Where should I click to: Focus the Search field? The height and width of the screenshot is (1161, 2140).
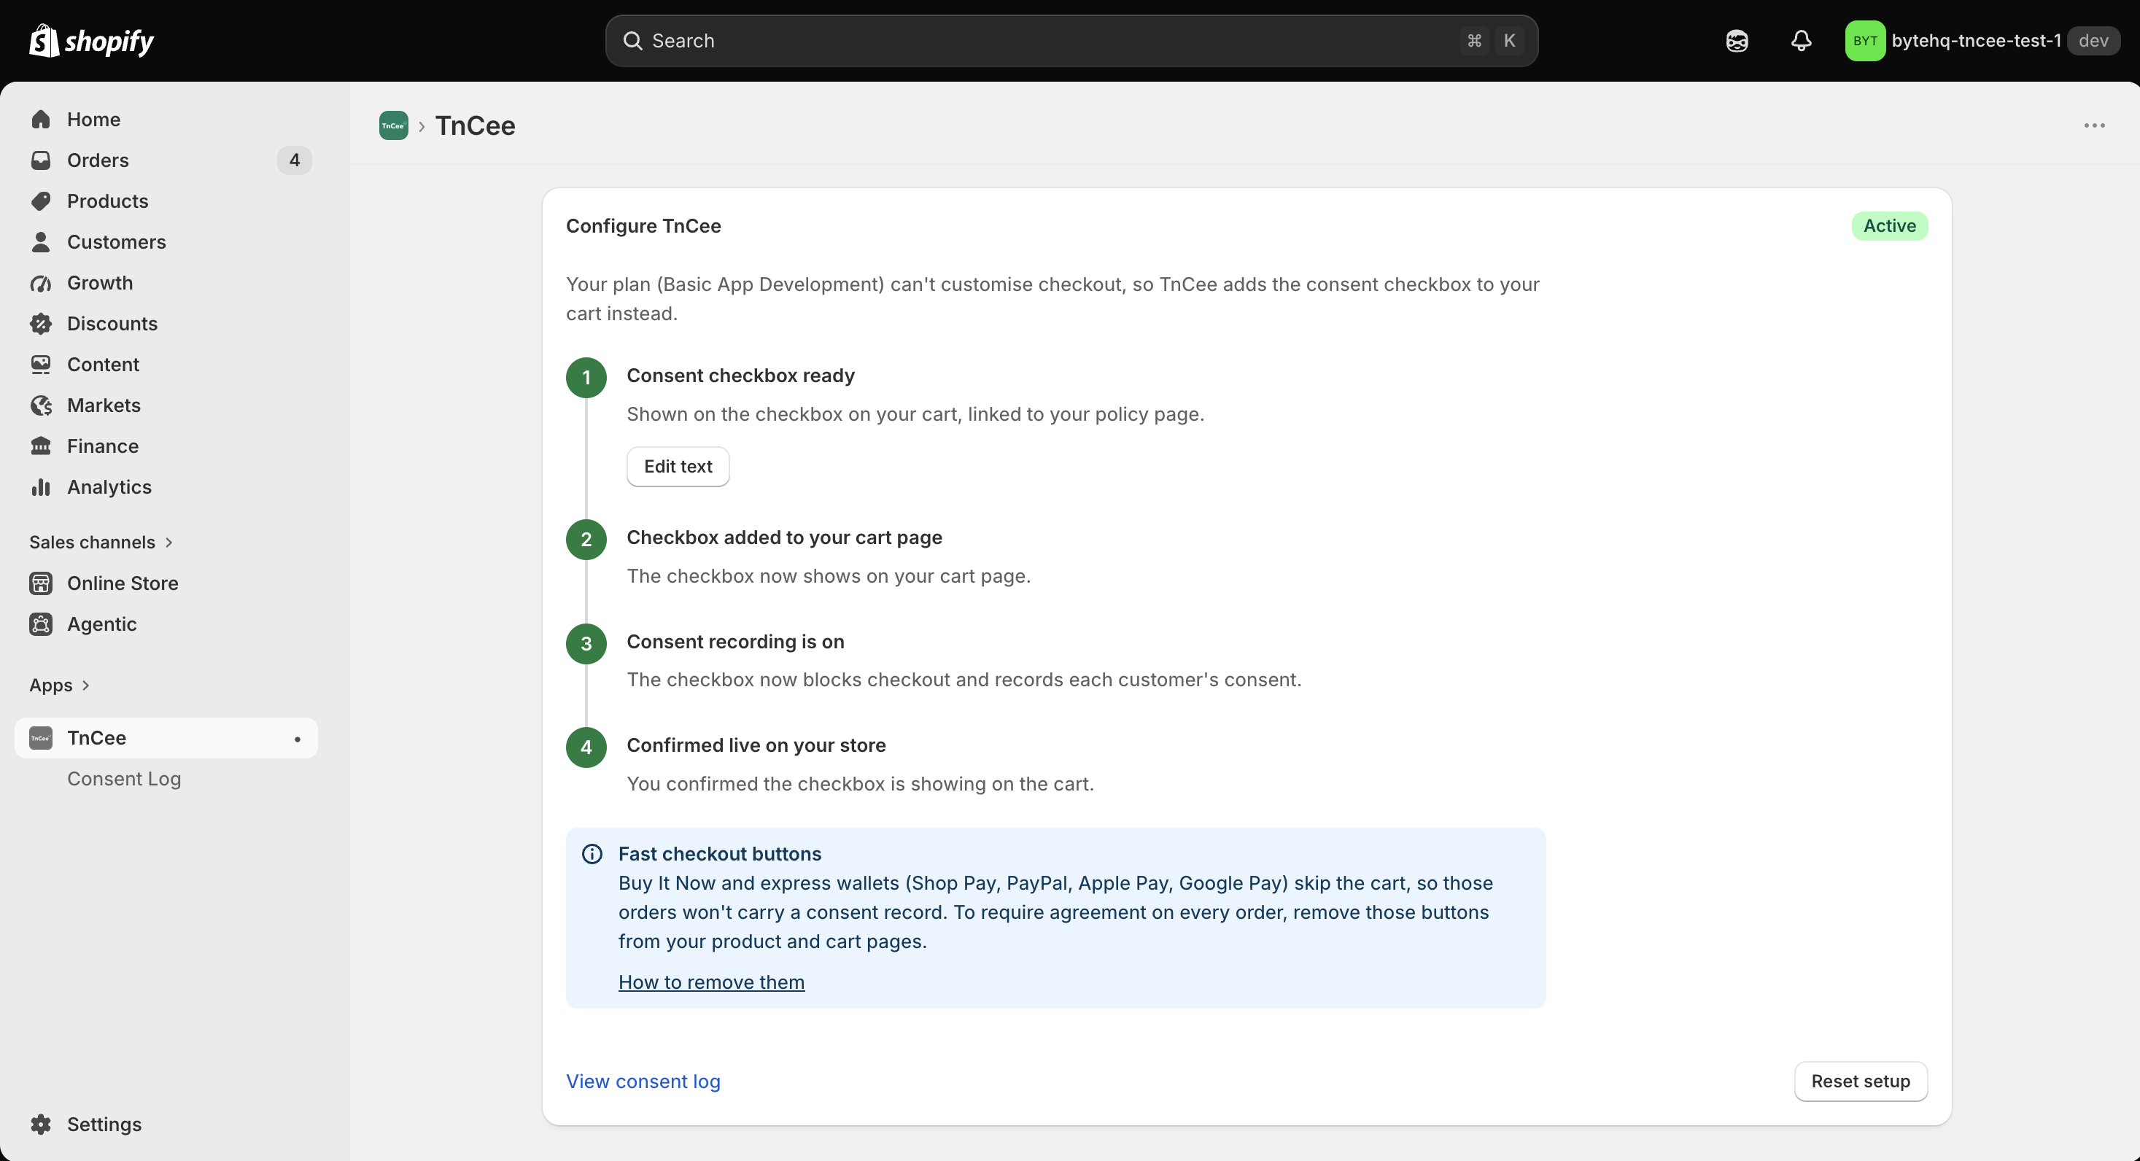tap(1071, 41)
